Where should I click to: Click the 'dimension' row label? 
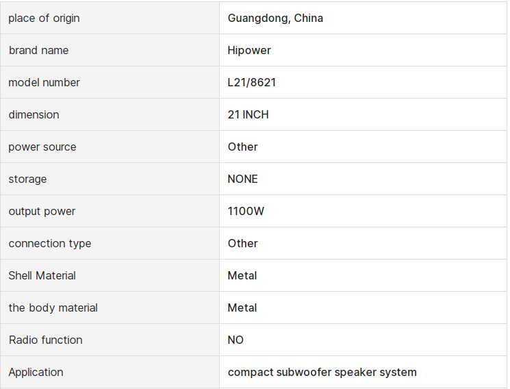[34, 114]
